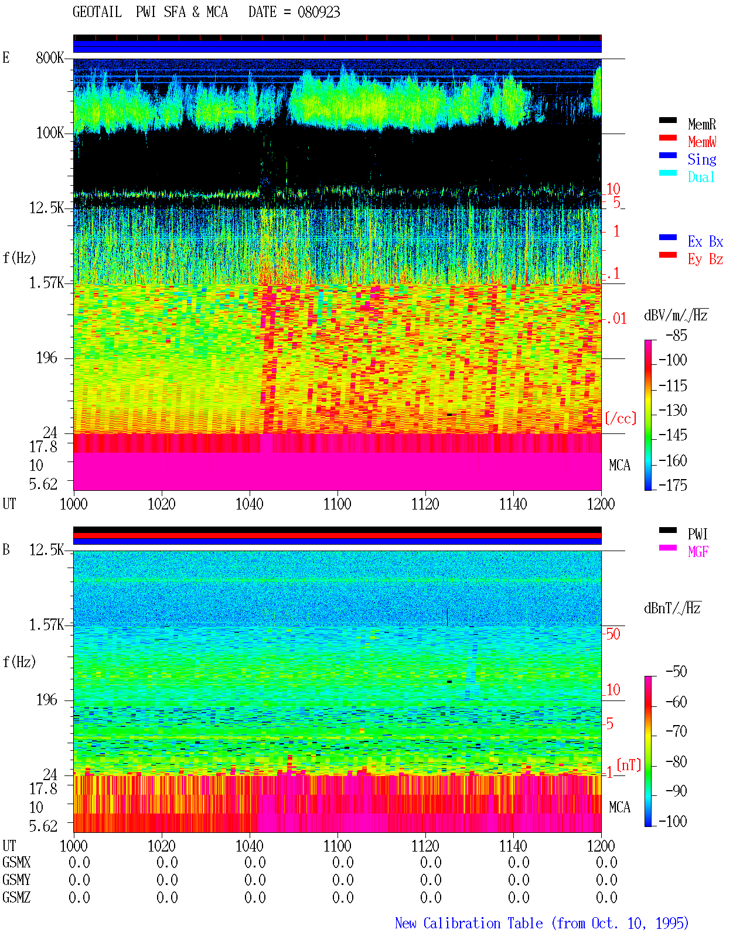Click the blue Sing legend swatch

click(667, 156)
